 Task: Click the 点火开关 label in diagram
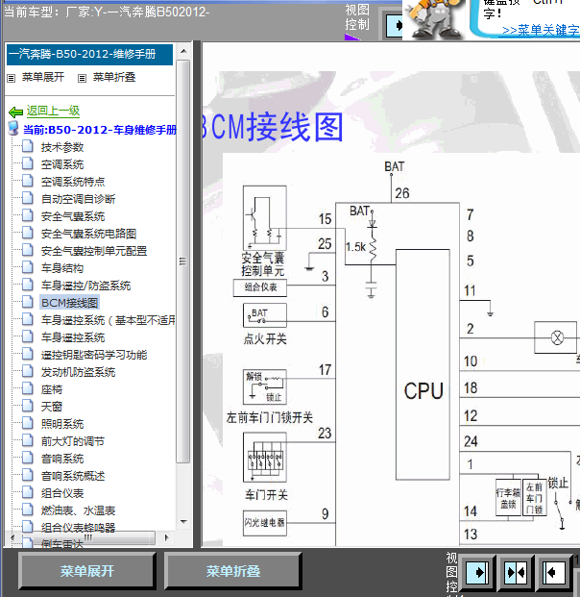pyautogui.click(x=265, y=338)
